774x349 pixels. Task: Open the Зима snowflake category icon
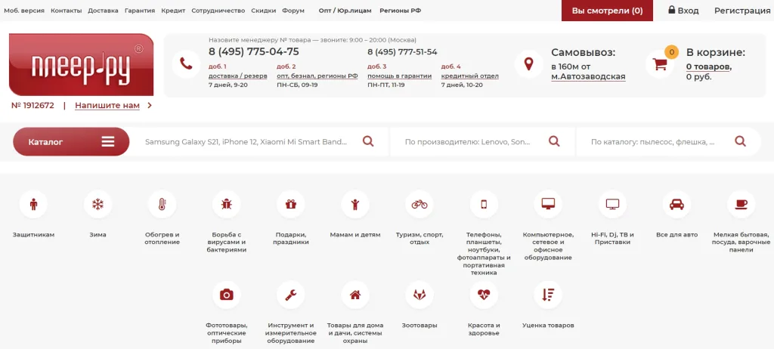click(x=98, y=204)
